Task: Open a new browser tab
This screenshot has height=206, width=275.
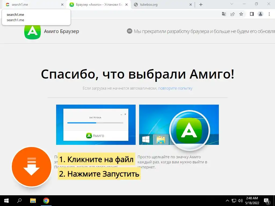Action: 201,5
